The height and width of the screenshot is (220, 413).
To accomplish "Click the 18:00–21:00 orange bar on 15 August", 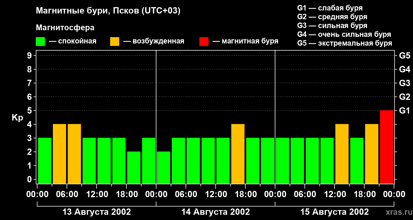I will 372,154.
